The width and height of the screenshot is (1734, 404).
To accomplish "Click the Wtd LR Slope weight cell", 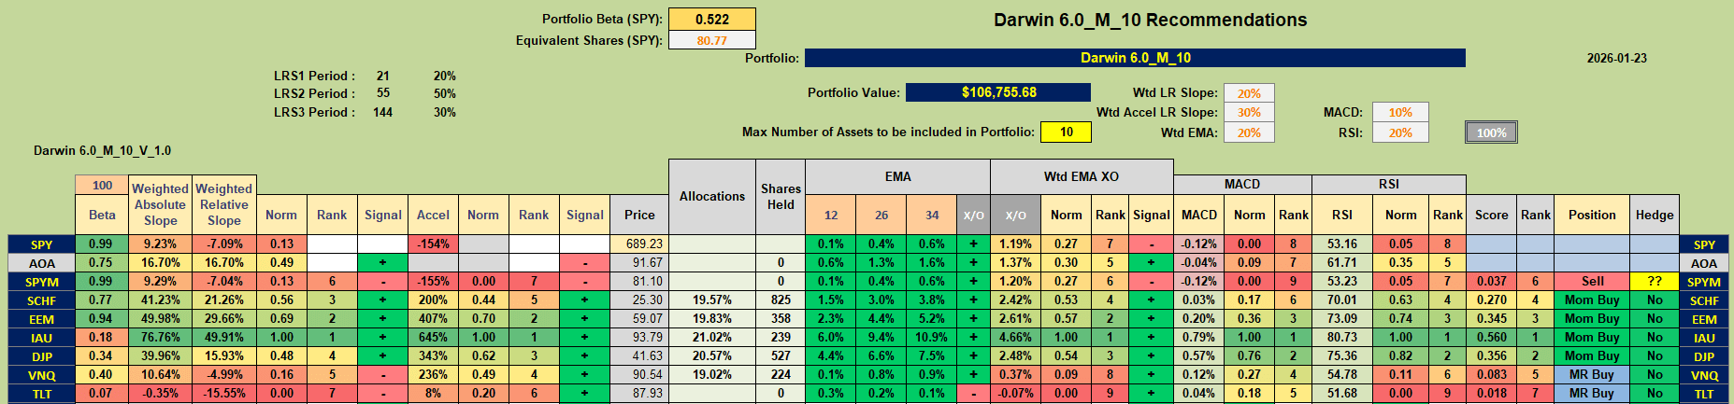I will tap(1249, 93).
